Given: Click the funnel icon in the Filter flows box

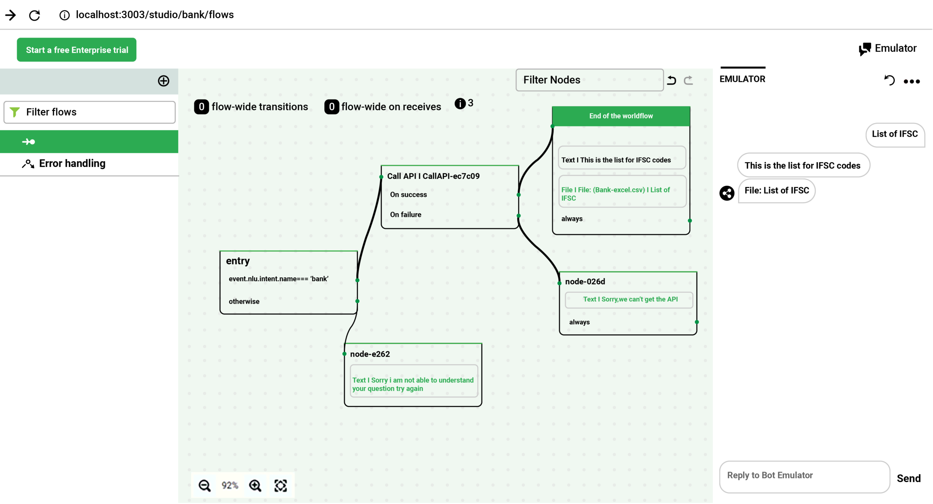Looking at the screenshot, I should pos(15,112).
